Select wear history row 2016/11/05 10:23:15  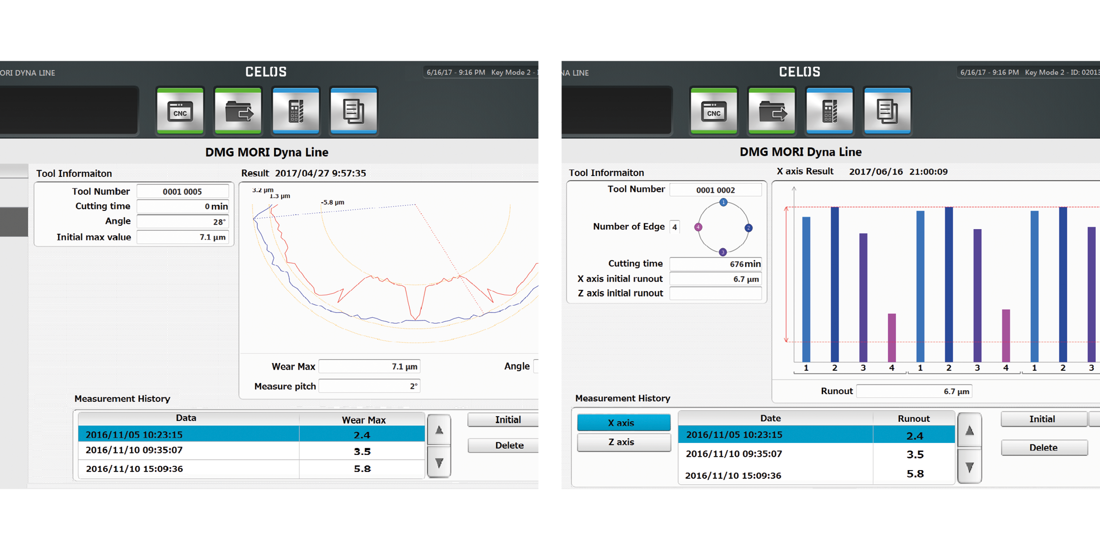(x=251, y=434)
